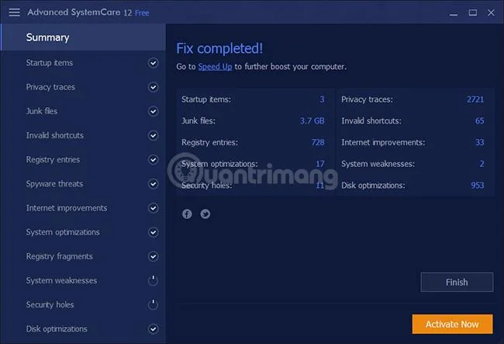Click the Registry entries count 728
The image size is (504, 344).
318,142
